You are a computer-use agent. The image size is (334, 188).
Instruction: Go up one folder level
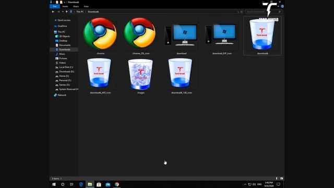tap(66, 11)
